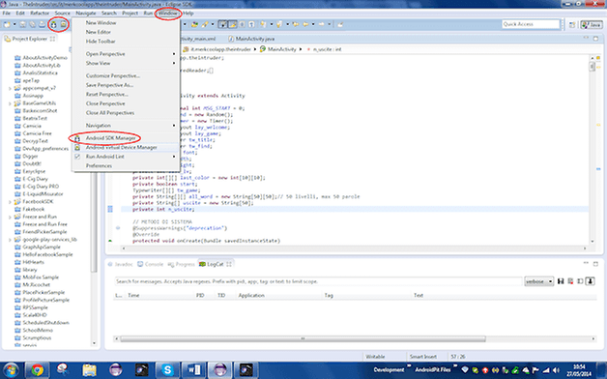Open Skype from the taskbar

167,370
